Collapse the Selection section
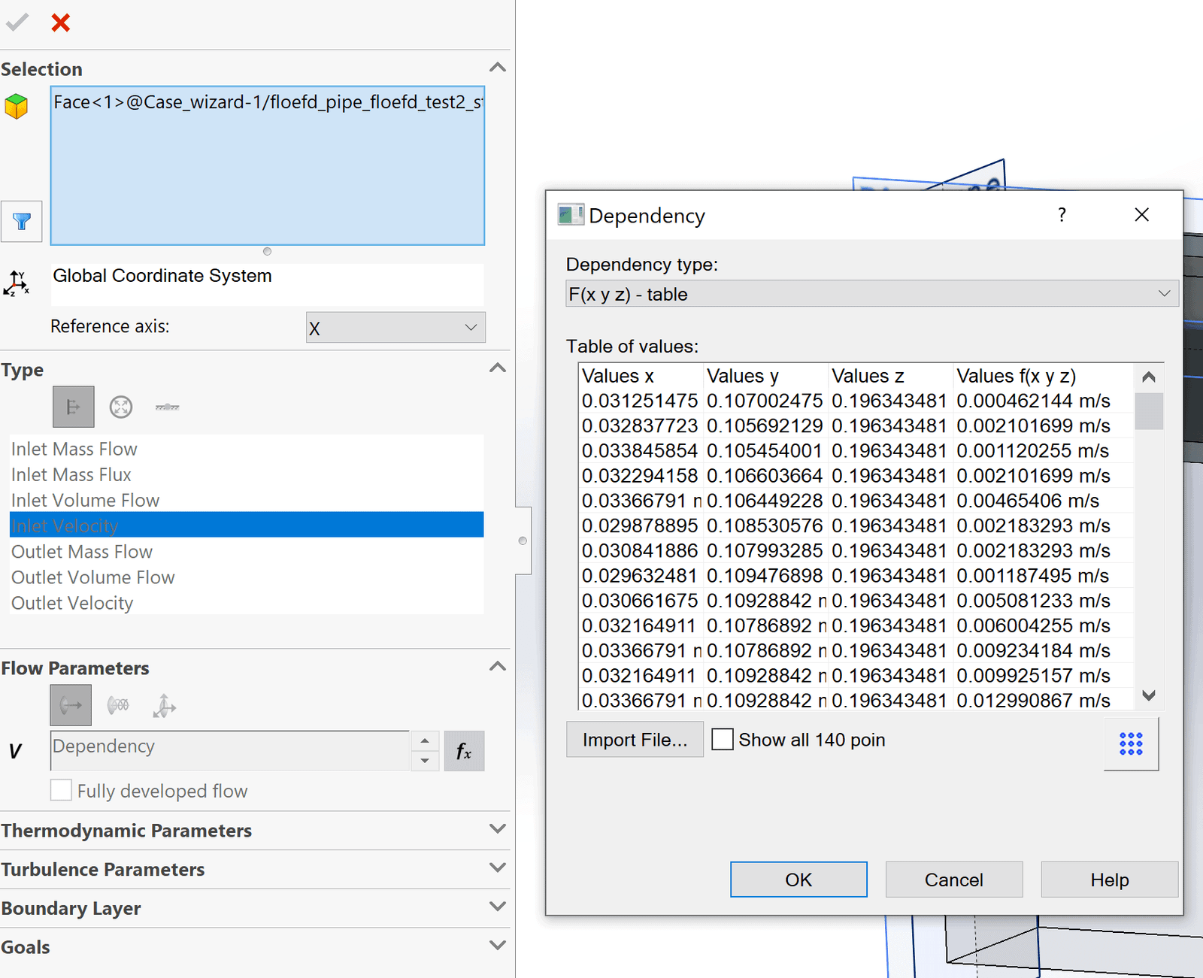The image size is (1203, 978). 497,68
